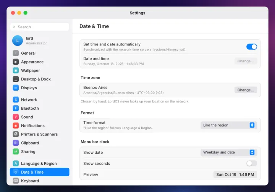The height and width of the screenshot is (192, 275).
Task: Click the Language & Region icon
Action: click(x=16, y=163)
